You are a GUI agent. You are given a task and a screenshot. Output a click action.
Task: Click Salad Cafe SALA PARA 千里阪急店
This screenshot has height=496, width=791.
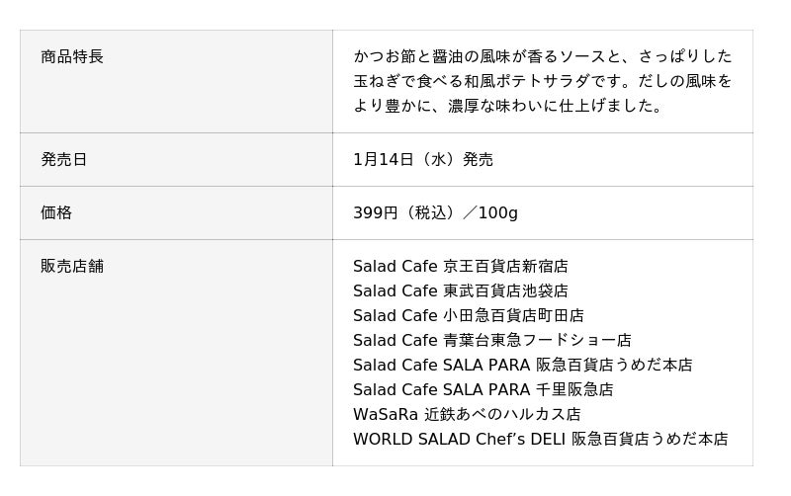483,390
